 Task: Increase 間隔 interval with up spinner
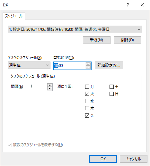49,85
